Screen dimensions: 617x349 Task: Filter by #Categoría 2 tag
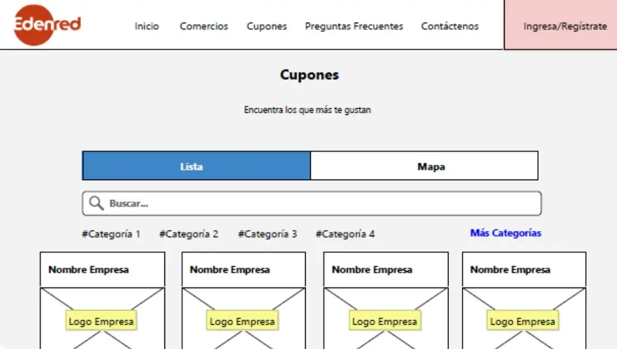tap(189, 234)
